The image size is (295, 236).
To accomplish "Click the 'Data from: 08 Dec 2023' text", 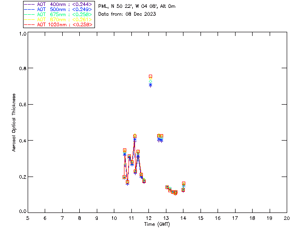I will coord(127,14).
